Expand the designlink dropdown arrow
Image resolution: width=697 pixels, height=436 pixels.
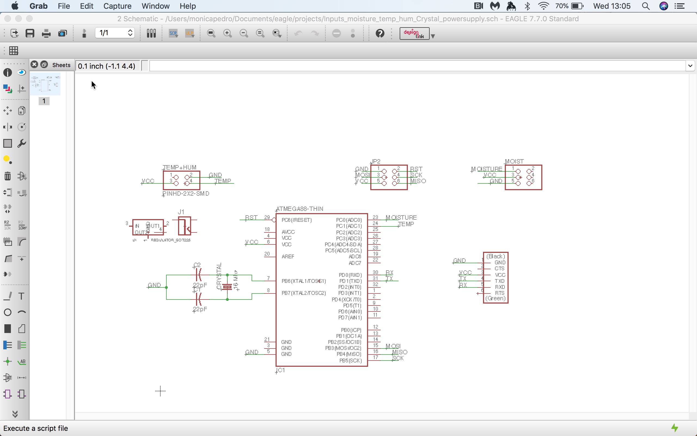[433, 36]
